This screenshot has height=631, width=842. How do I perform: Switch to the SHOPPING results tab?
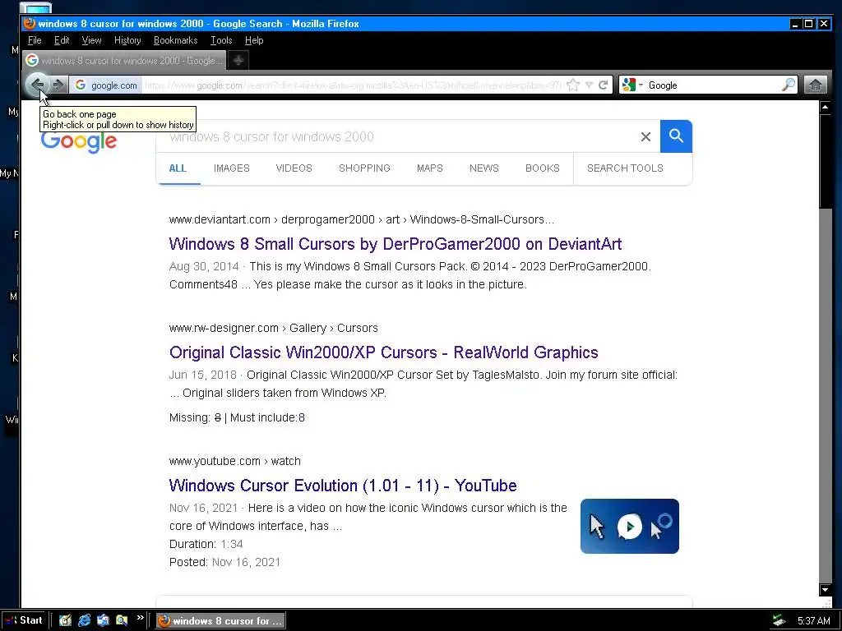click(x=364, y=168)
